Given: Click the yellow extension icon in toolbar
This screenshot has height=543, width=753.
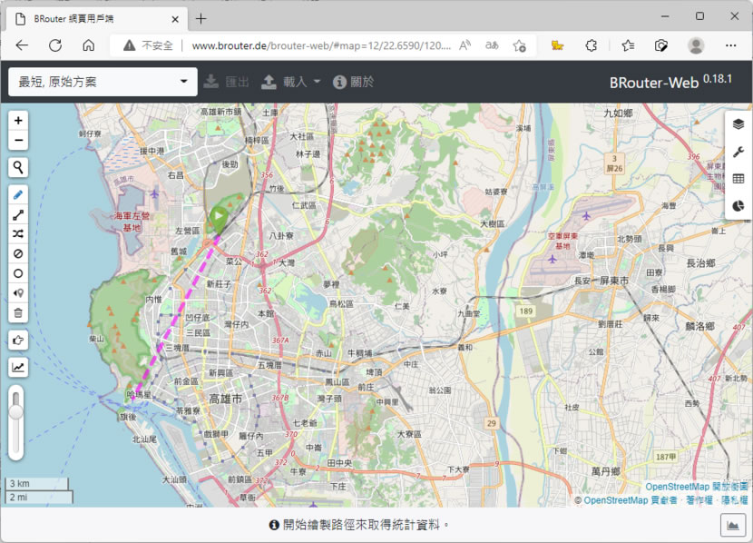Looking at the screenshot, I should click(557, 45).
